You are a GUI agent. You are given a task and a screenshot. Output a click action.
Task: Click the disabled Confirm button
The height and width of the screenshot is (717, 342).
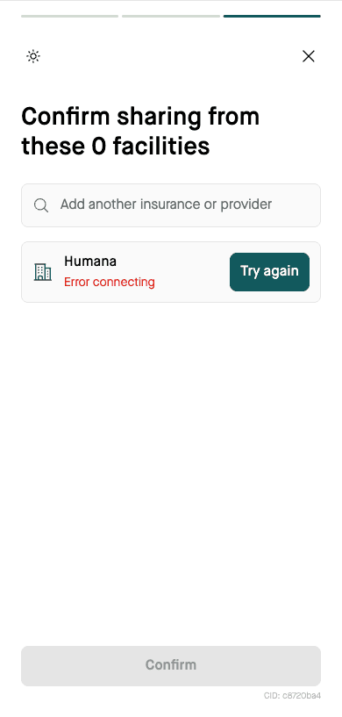171,666
